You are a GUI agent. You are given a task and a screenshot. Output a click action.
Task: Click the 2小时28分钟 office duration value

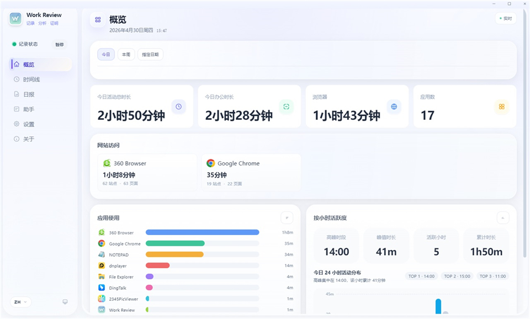[x=239, y=115]
